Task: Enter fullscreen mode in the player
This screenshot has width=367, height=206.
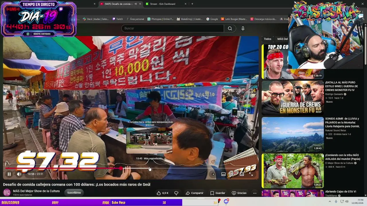Action: click(251, 174)
